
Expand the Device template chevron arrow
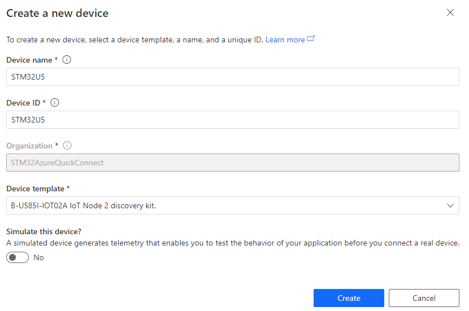pos(450,205)
